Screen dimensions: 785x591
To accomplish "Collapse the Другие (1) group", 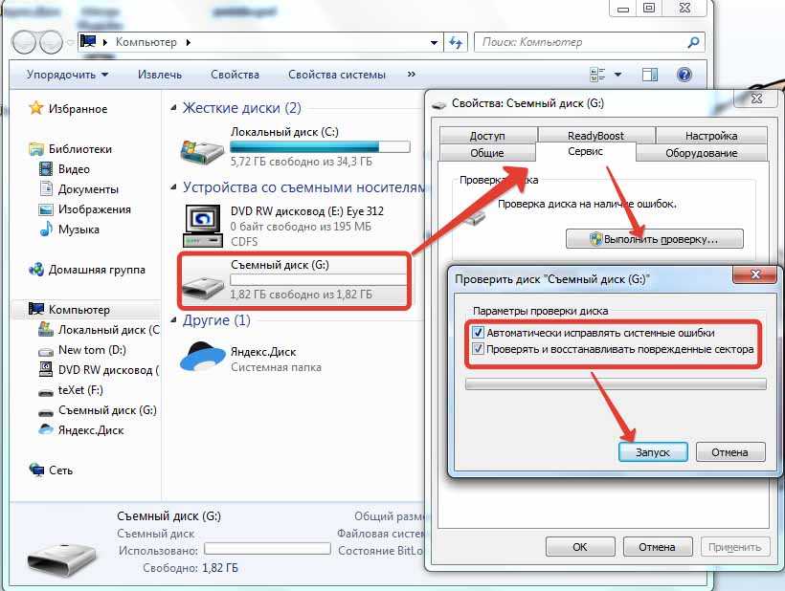I will (173, 319).
